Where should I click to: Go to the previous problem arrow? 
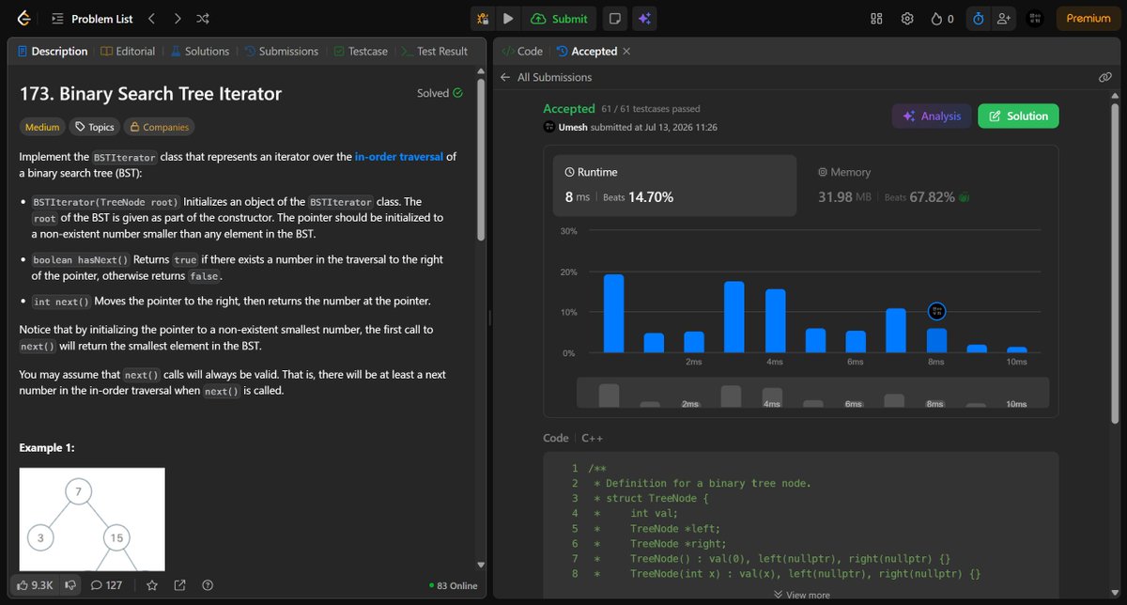click(152, 18)
